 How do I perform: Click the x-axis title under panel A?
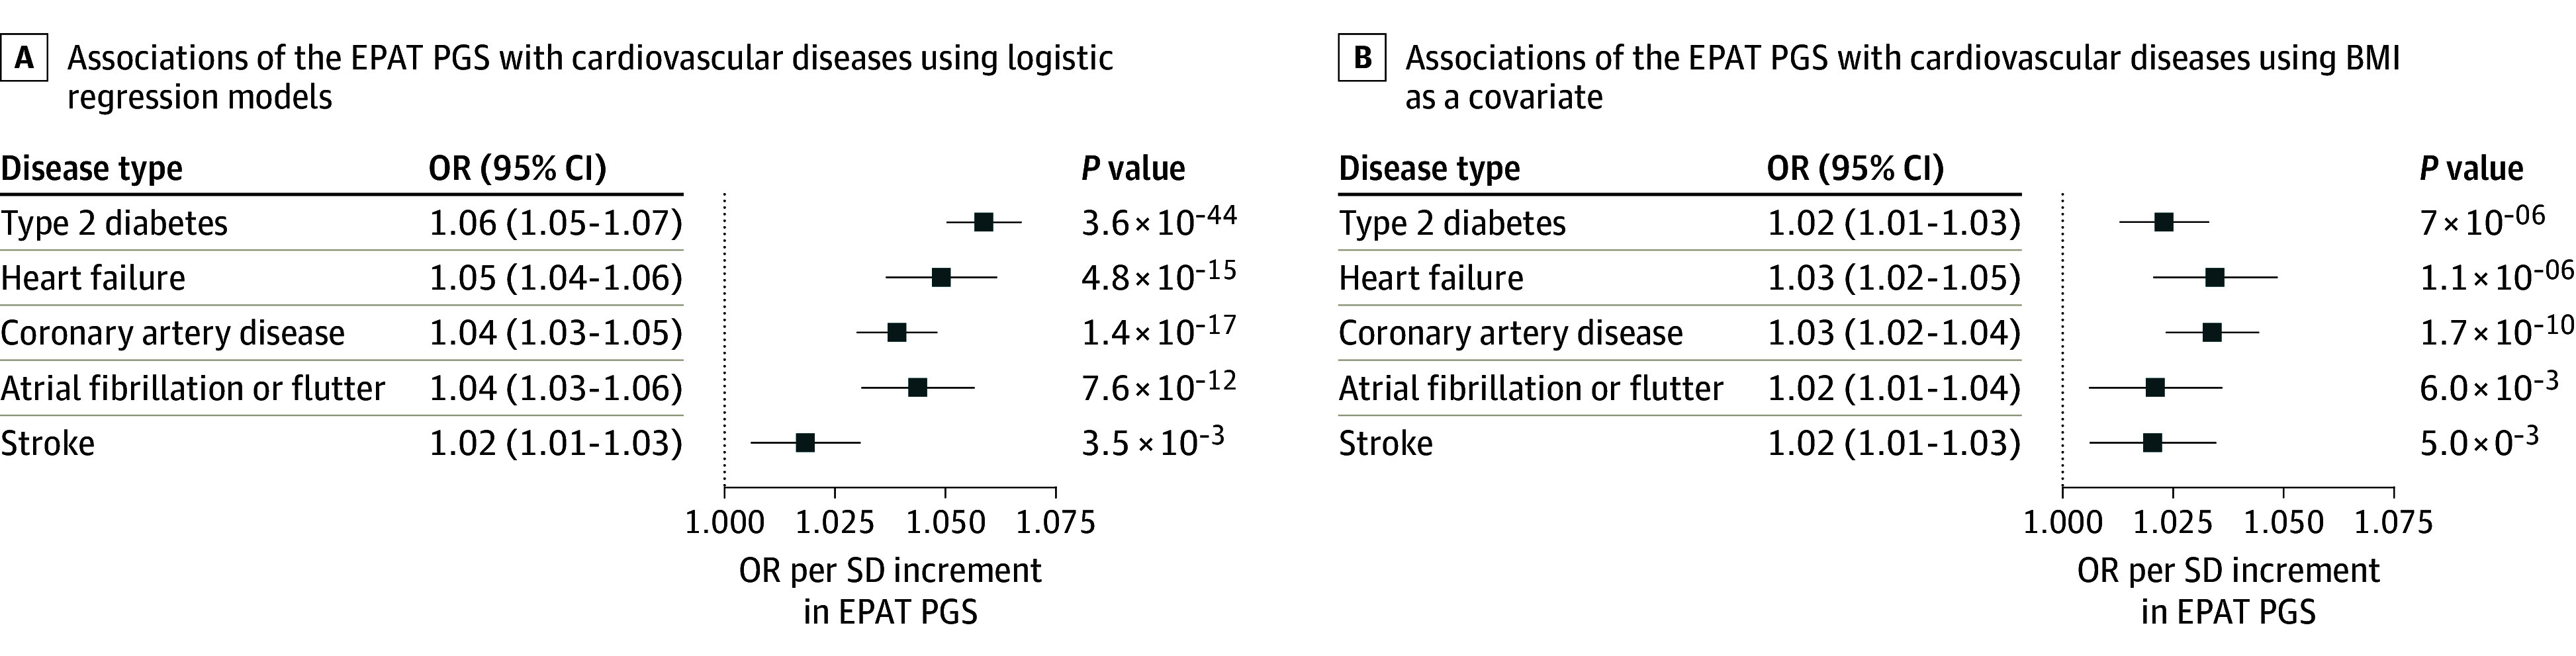(890, 590)
